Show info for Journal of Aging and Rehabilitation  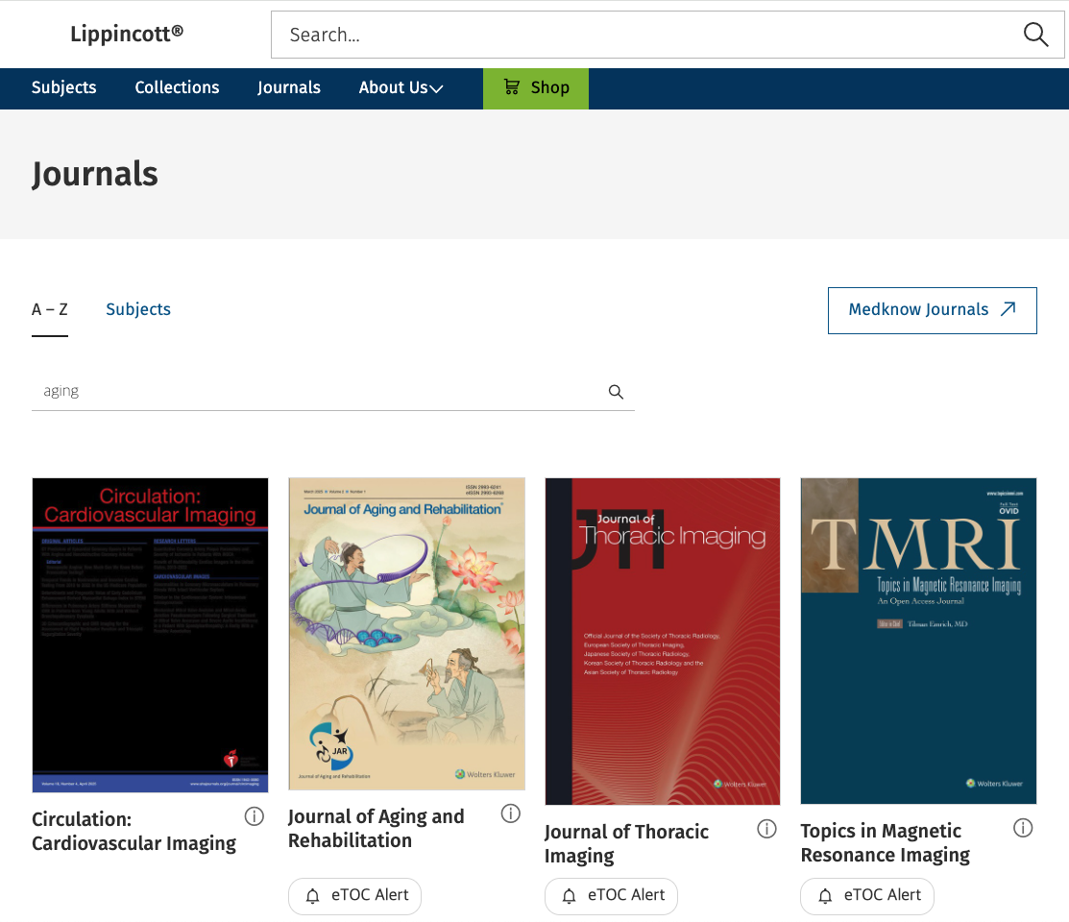tap(511, 813)
